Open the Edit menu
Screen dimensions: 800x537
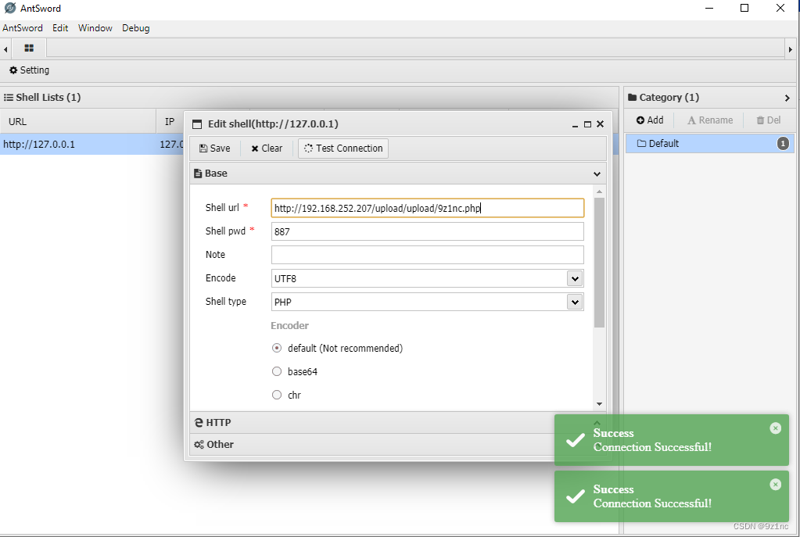(60, 28)
